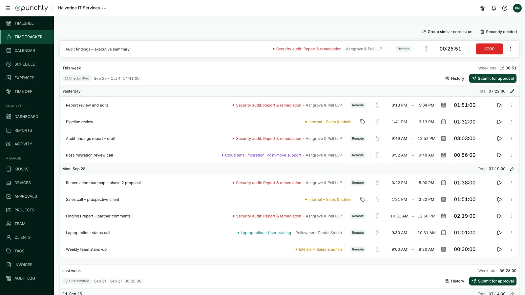Toggle billable dollar icon on running timer

pos(427,49)
